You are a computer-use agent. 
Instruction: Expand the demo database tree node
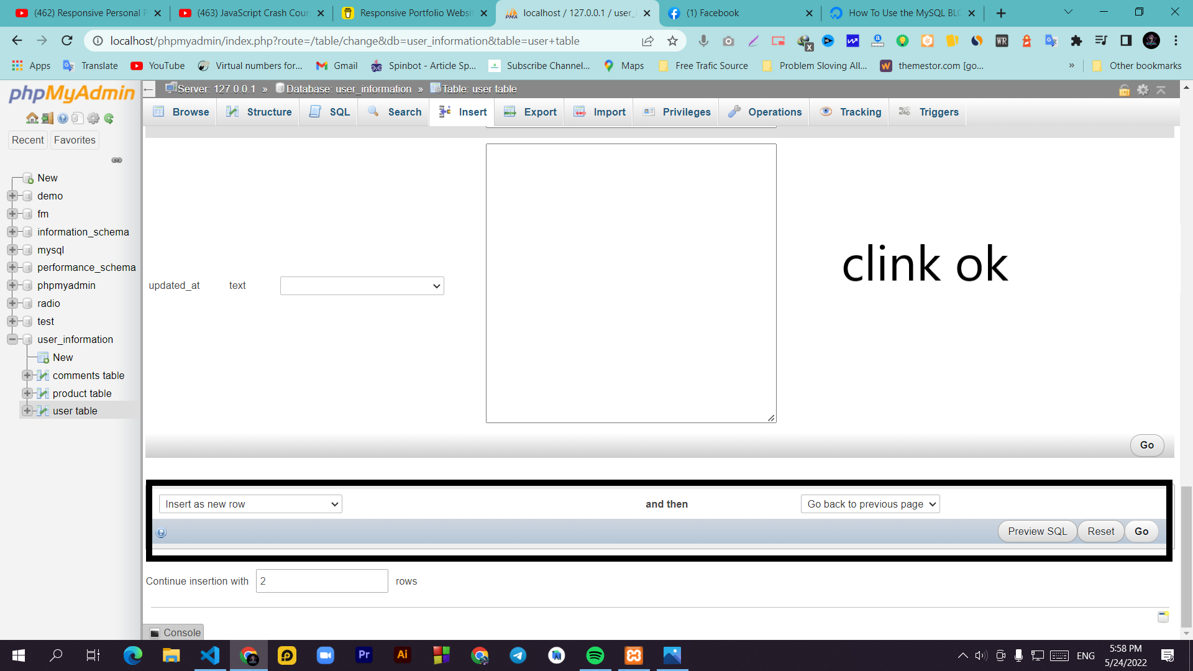coord(12,196)
